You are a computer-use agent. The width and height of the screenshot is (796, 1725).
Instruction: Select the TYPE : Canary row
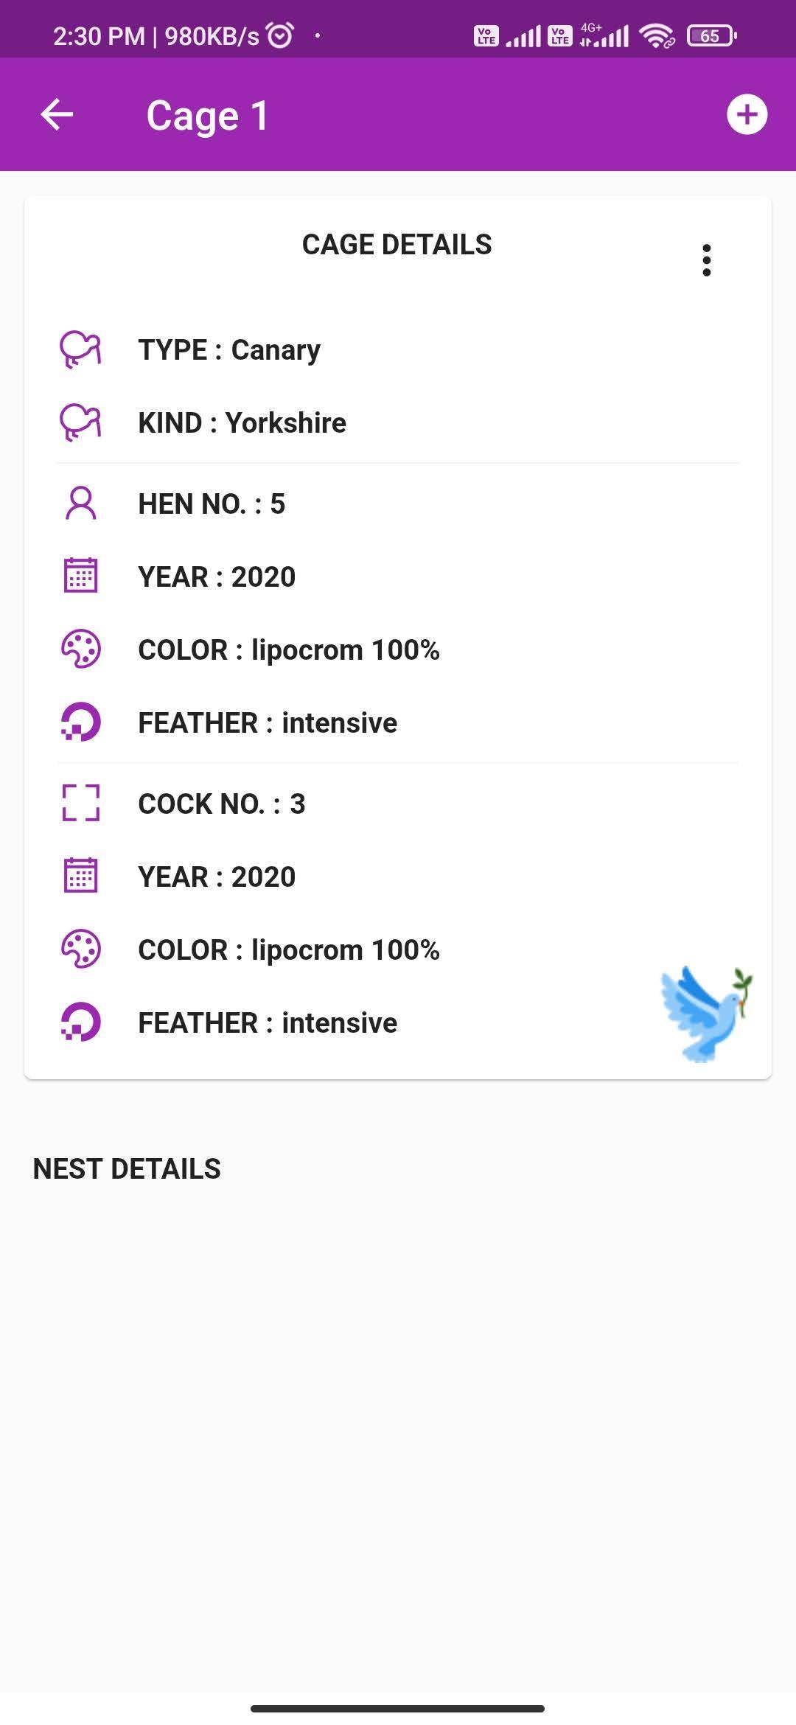pos(398,349)
